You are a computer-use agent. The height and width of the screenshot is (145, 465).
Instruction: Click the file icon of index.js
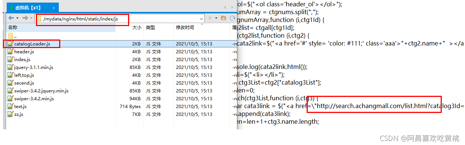click(x=10, y=60)
